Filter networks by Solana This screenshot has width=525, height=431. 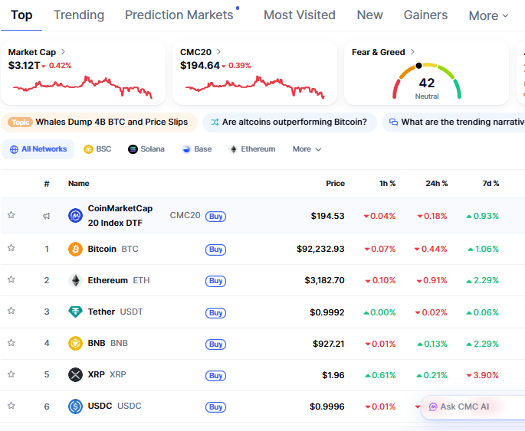tap(146, 149)
